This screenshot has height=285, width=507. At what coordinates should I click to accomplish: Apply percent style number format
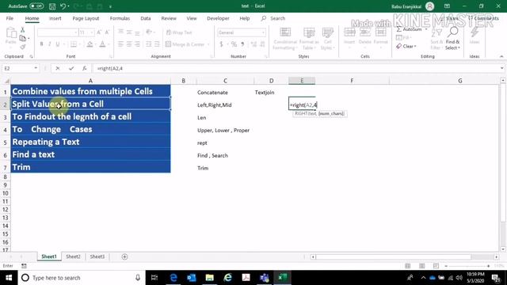pyautogui.click(x=234, y=44)
